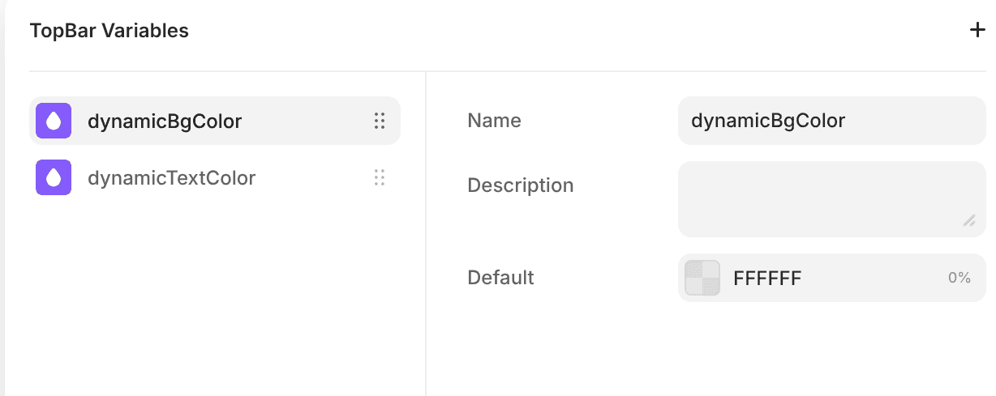Click the Description field label

(520, 185)
